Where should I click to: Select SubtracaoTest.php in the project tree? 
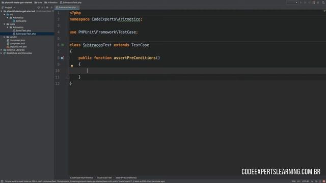tap(26, 34)
